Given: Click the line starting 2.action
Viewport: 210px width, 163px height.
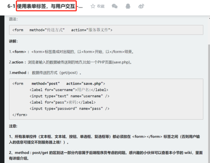Looking at the screenshot, I should 71,62.
